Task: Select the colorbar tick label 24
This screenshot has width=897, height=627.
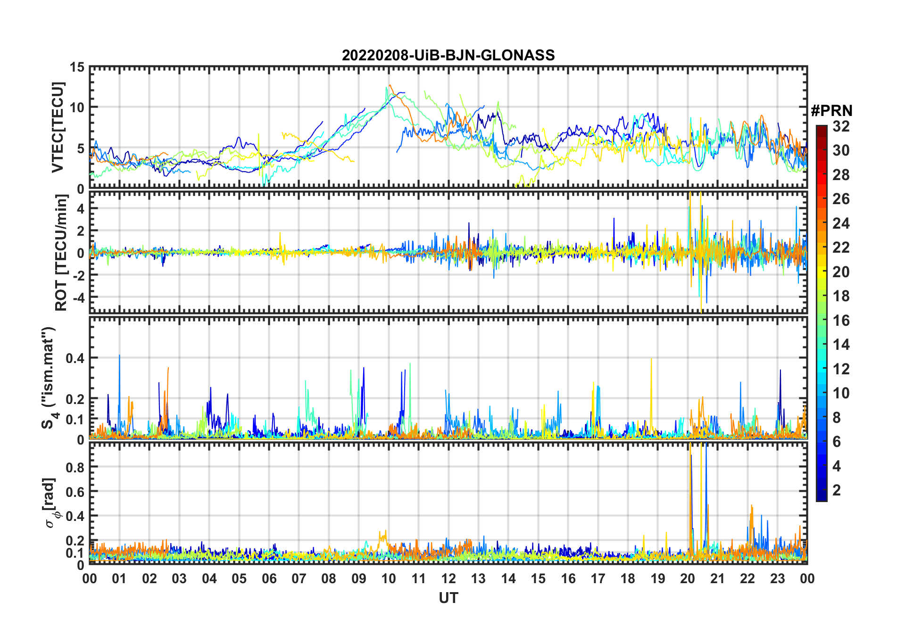Action: pyautogui.click(x=841, y=223)
